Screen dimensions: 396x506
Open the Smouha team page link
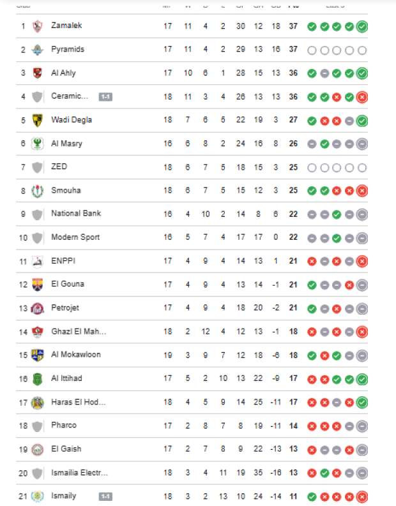coord(66,190)
